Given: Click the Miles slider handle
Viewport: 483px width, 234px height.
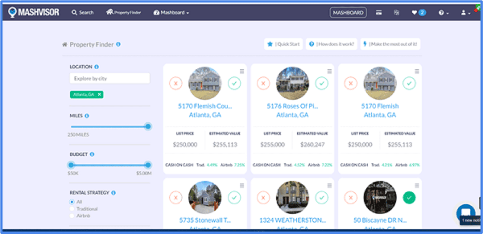Looking at the screenshot, I should tap(148, 126).
